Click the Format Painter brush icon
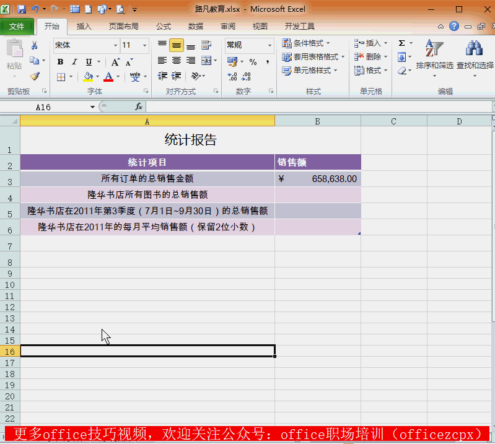This screenshot has width=495, height=444. pyautogui.click(x=35, y=76)
